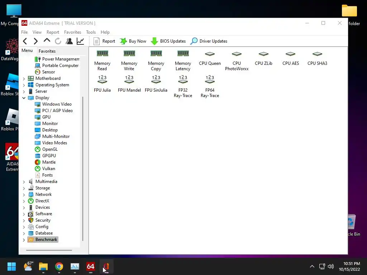This screenshot has height=275, width=367.
Task: Open Driver Updates
Action: 209,41
